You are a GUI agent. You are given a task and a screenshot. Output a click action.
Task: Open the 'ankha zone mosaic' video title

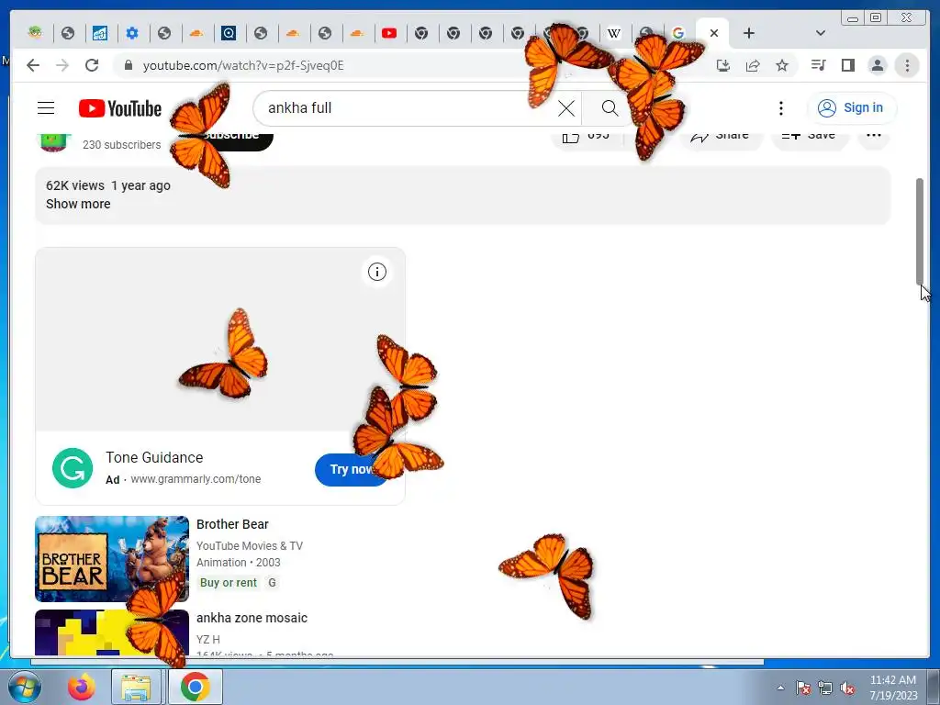(x=252, y=618)
